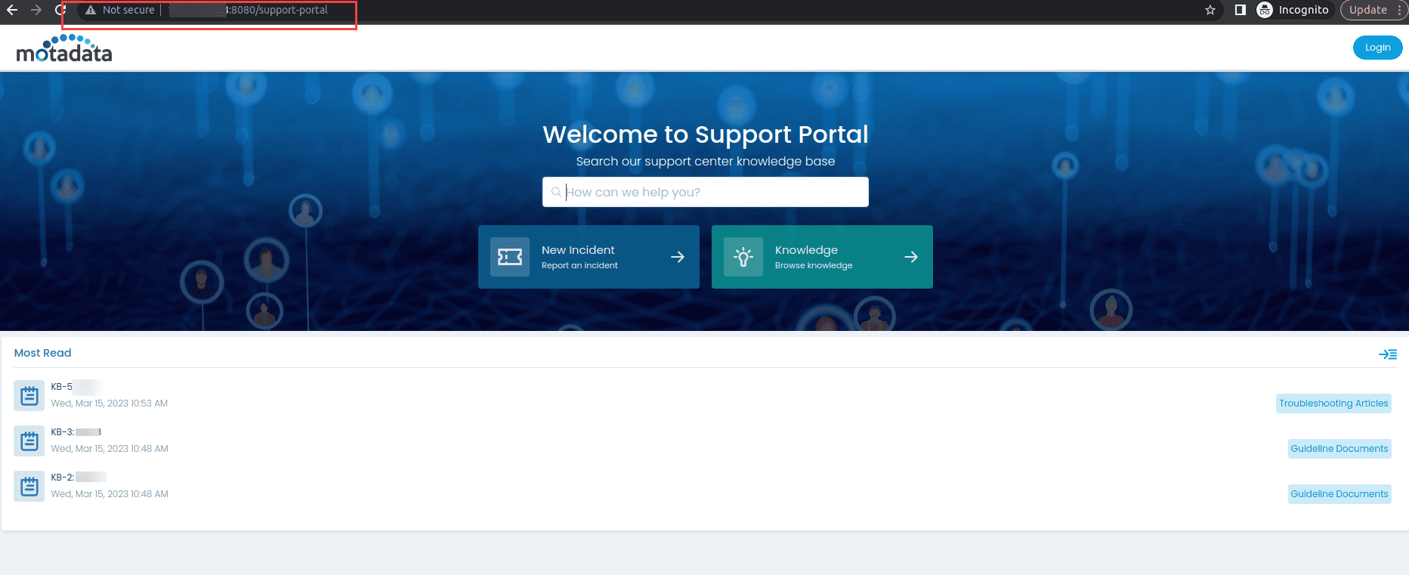Click the Motadata logo
1409x575 pixels.
64,48
